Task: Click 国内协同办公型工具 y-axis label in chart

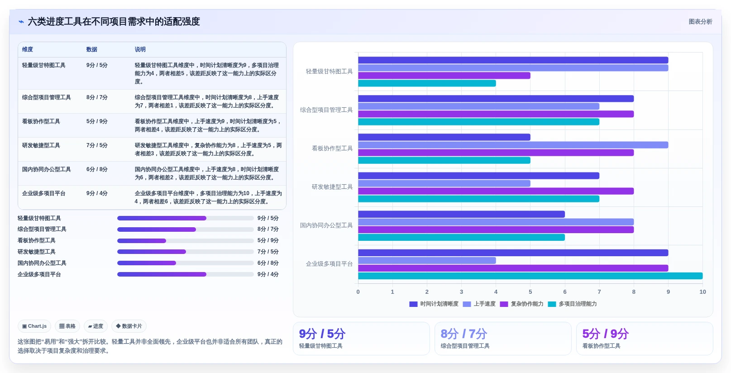Action: 326,225
